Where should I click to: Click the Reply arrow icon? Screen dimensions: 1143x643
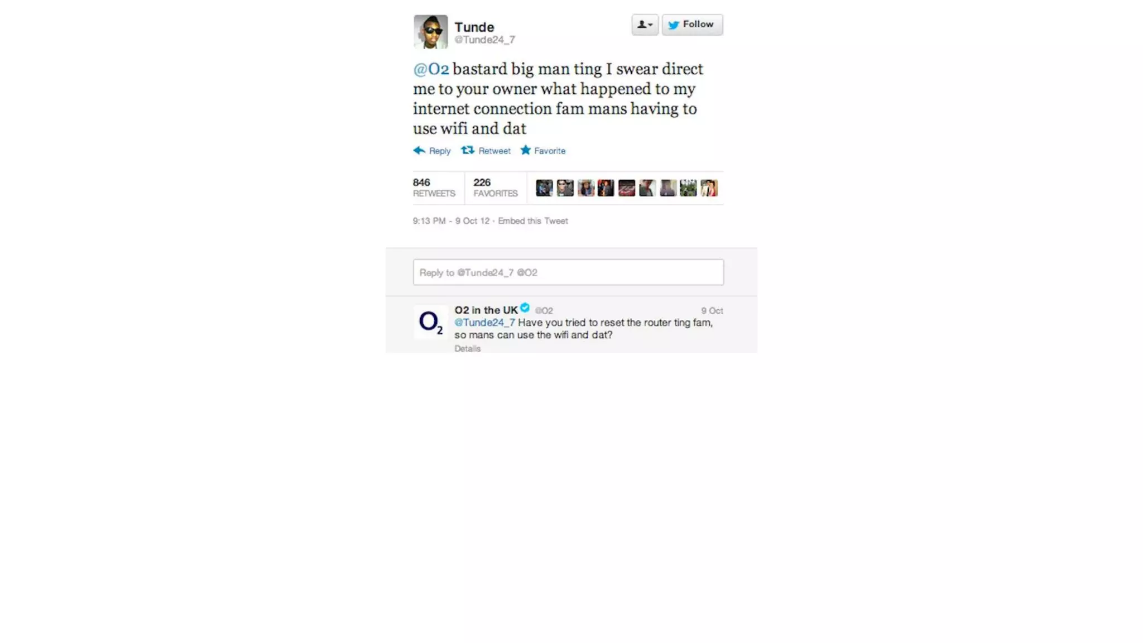click(419, 150)
